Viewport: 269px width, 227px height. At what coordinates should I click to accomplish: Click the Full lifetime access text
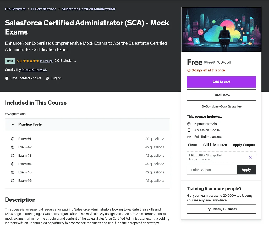point(208,137)
